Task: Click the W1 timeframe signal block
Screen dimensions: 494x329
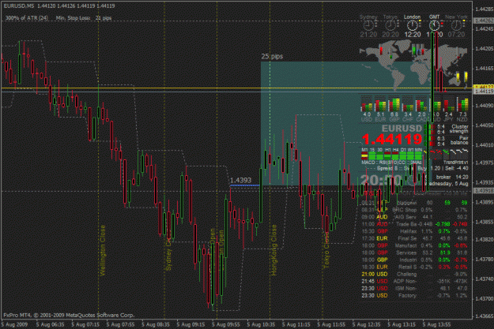Action: 410,156
